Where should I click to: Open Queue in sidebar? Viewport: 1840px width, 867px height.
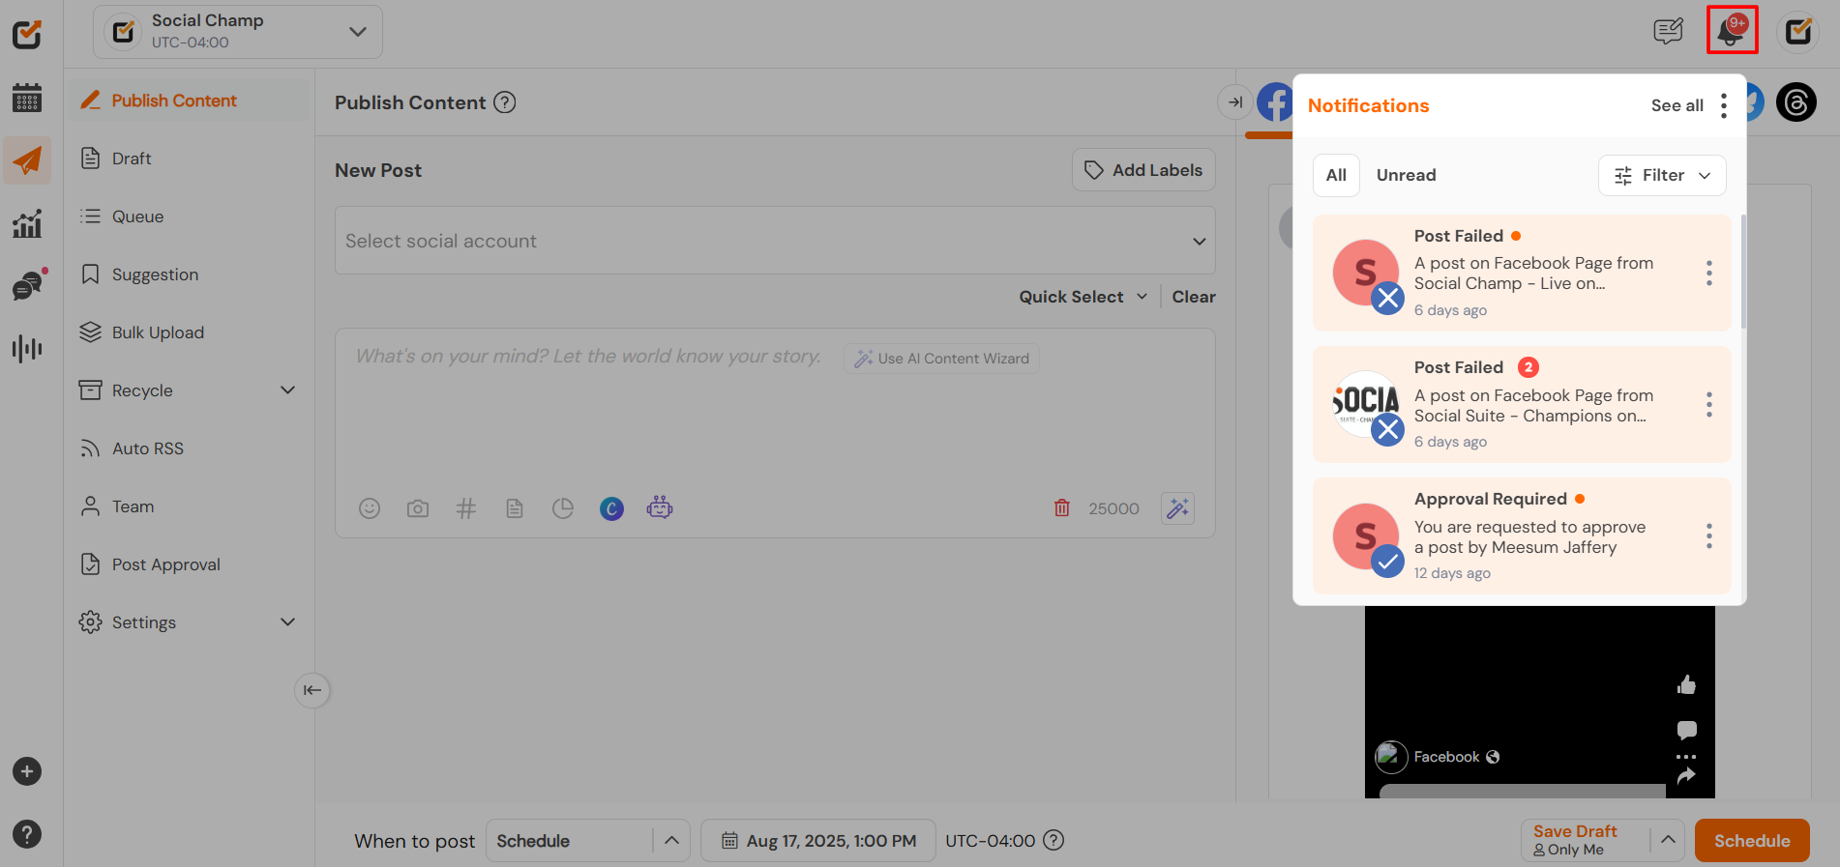190,217
